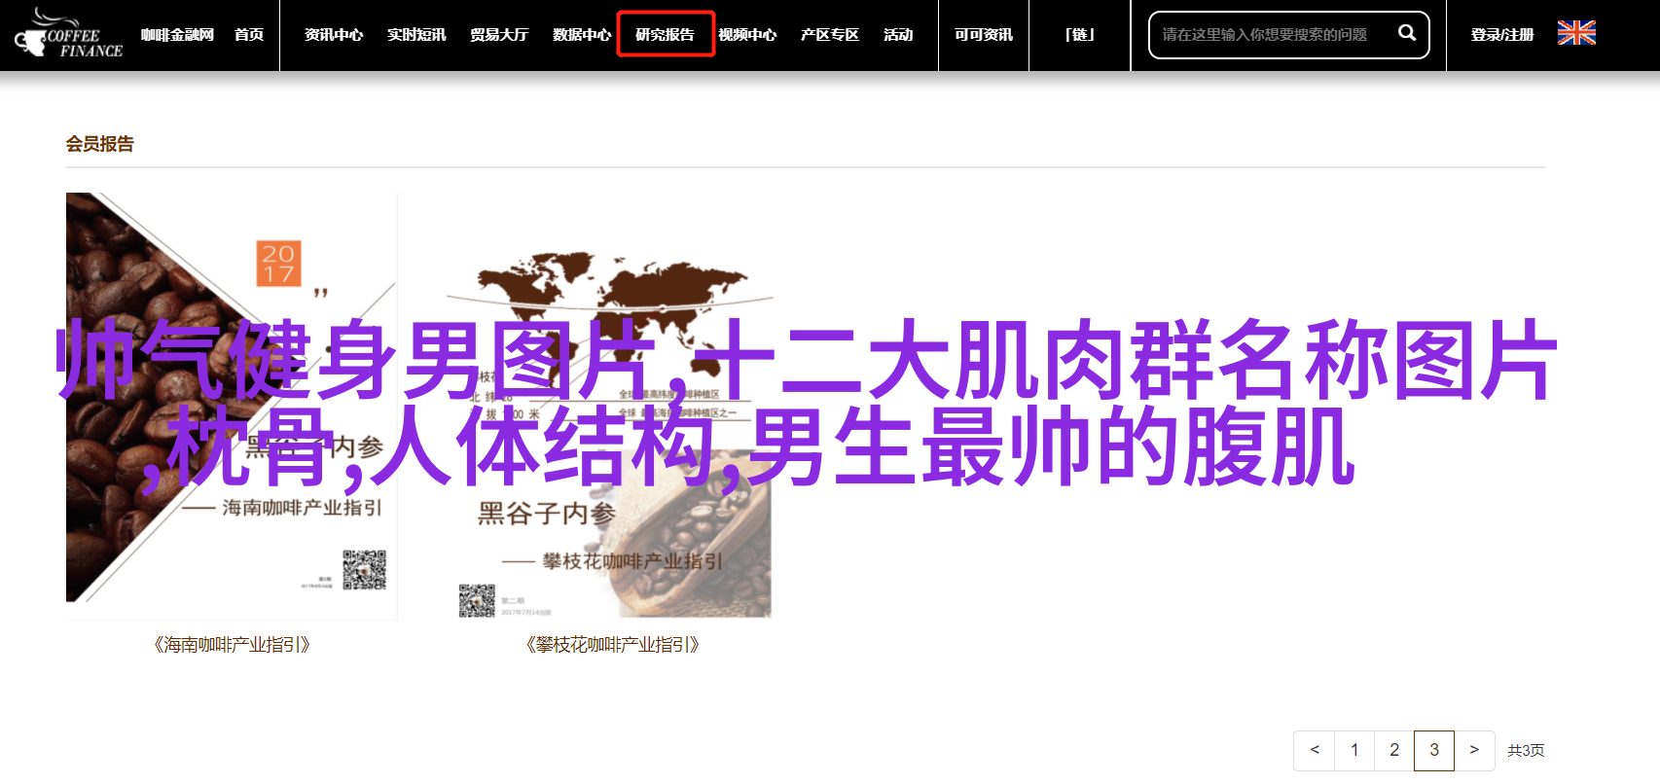Click the 登录/注册 login link
Viewport: 1660px width, 784px height.
[1501, 35]
